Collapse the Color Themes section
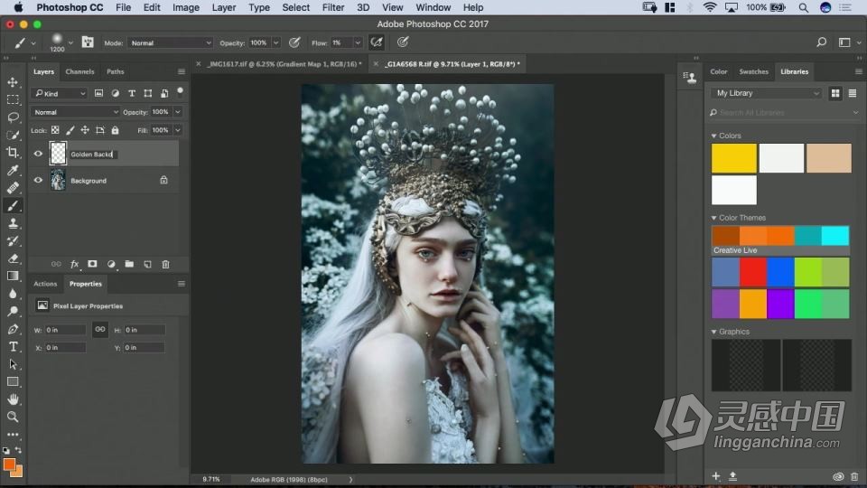This screenshot has height=488, width=867. [x=713, y=218]
